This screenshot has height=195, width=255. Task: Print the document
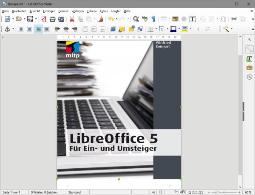53,19
